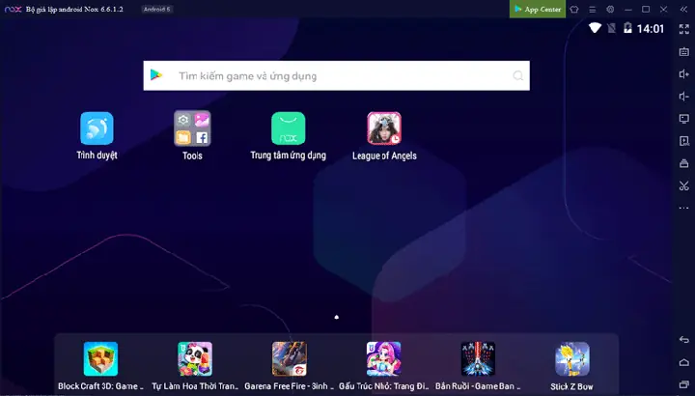695x396 pixels.
Task: Increase volume with sidebar speaker plus
Action: click(684, 74)
